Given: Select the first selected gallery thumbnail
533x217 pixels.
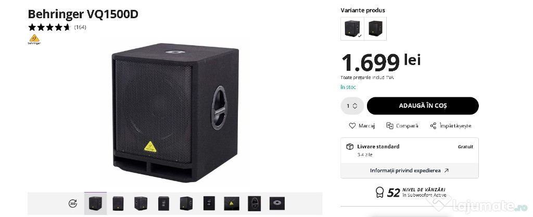Looking at the screenshot, I should 96,203.
